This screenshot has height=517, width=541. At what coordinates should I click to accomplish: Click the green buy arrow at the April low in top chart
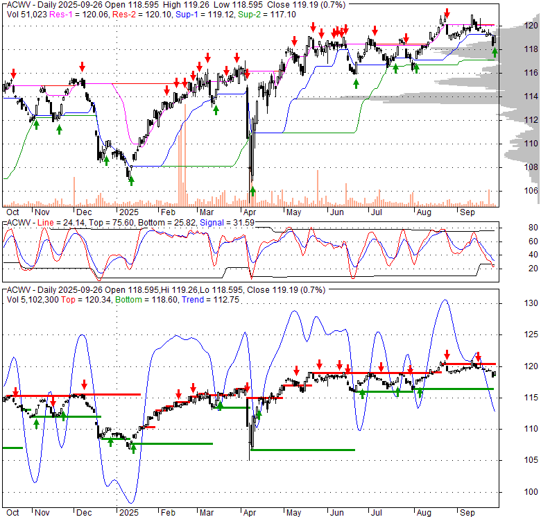[253, 192]
